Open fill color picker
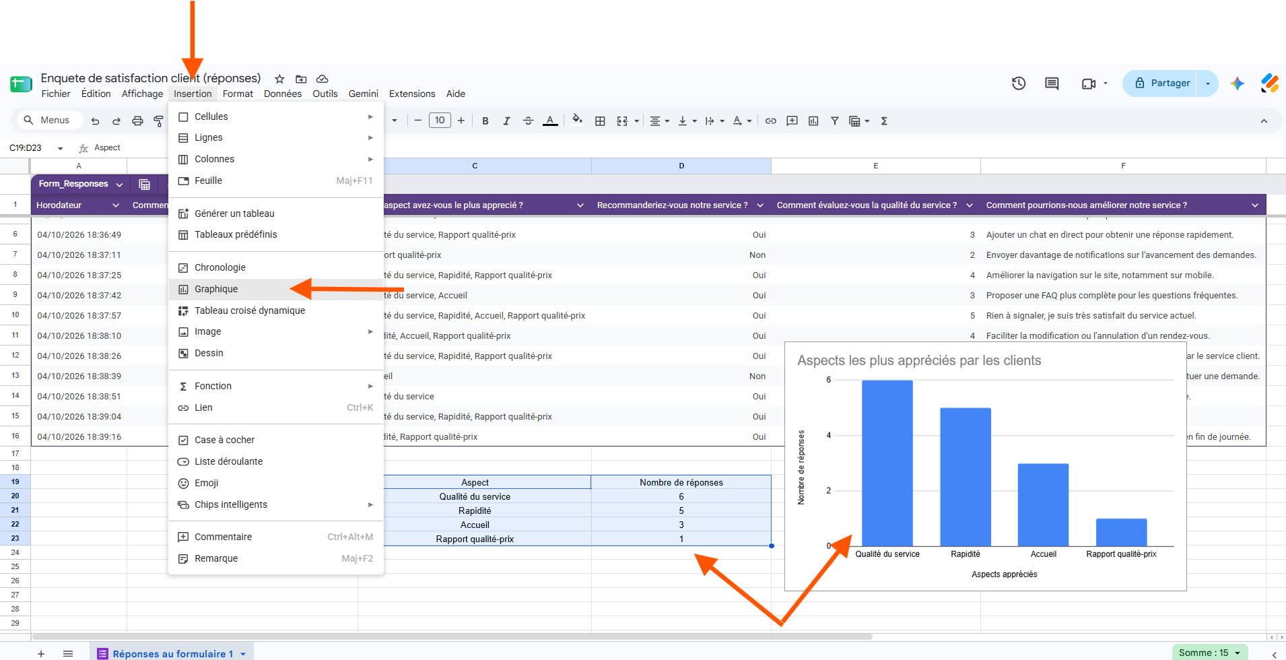This screenshot has height=660, width=1286. tap(577, 121)
